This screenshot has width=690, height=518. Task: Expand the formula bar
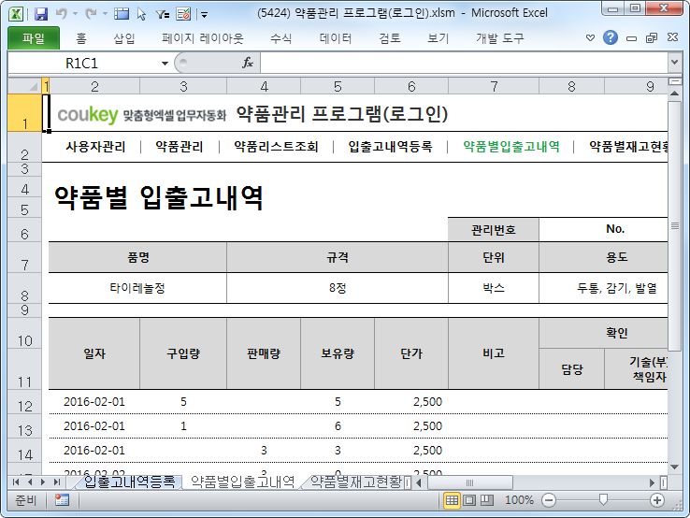pos(674,63)
